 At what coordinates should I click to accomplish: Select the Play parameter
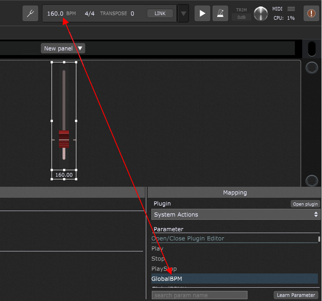(234, 248)
